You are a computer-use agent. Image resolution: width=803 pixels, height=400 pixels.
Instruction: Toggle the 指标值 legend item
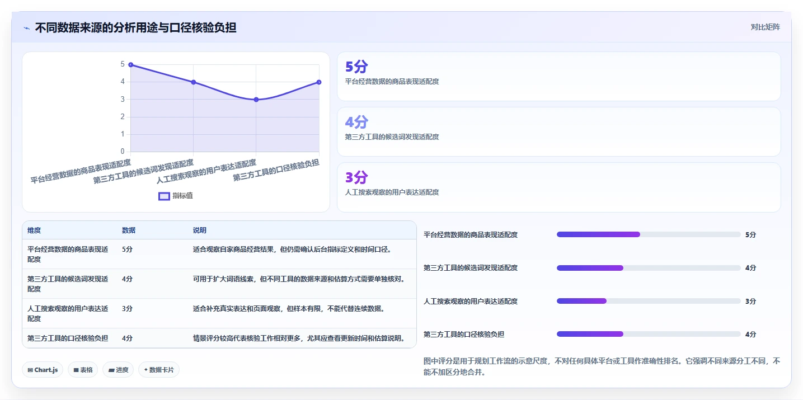176,196
